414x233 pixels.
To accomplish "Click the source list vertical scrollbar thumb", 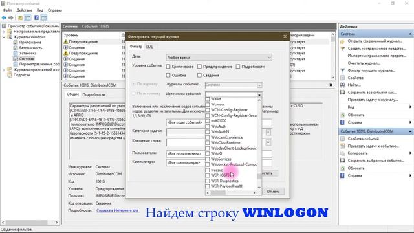I will click(259, 176).
